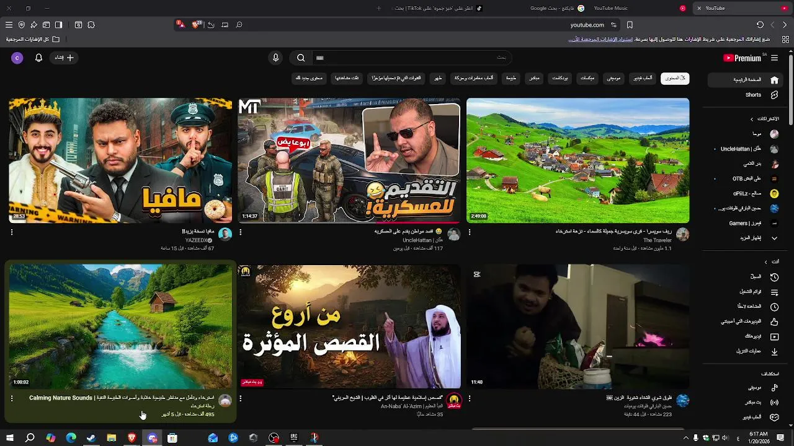Select the 'مباشر' live filter chip
This screenshot has height=446, width=794.
534,78
